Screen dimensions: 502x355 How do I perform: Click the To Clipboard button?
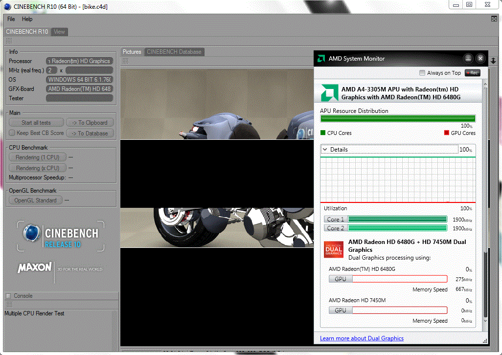pos(90,123)
